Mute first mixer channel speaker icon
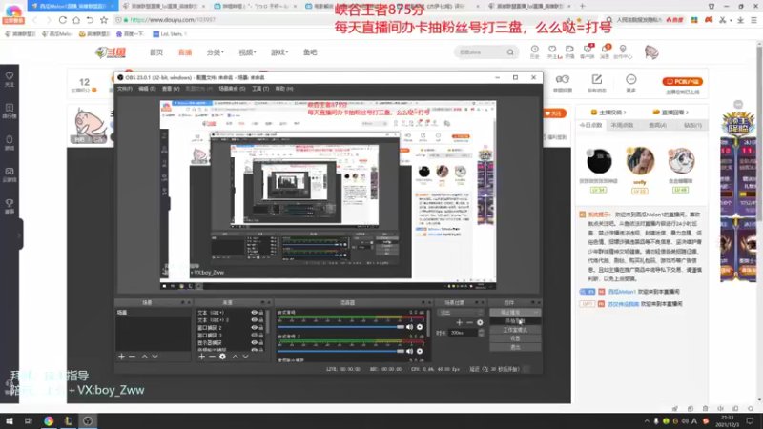Image resolution: width=763 pixels, height=429 pixels. [x=410, y=327]
